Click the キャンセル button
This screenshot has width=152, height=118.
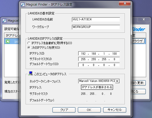point(115,110)
